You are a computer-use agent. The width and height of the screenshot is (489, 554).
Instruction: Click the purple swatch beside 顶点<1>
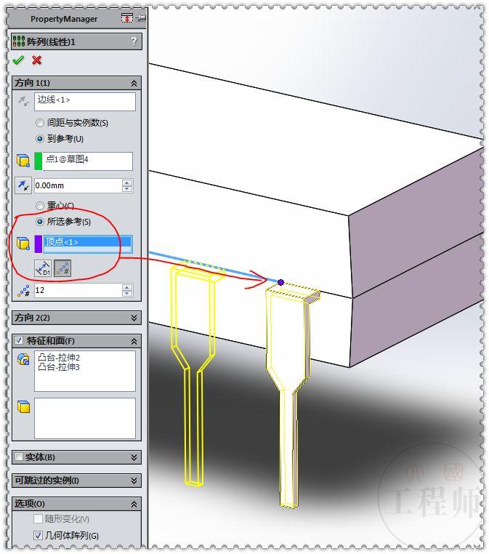(38, 244)
